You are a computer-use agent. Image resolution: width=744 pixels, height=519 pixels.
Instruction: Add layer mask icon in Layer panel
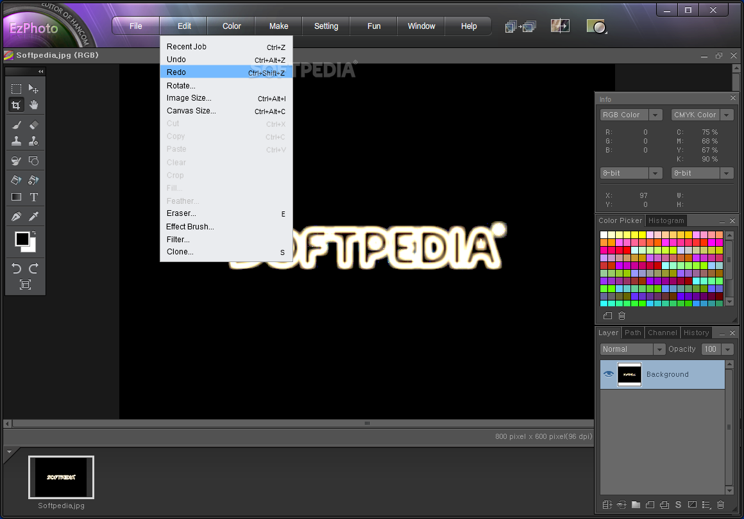point(692,505)
